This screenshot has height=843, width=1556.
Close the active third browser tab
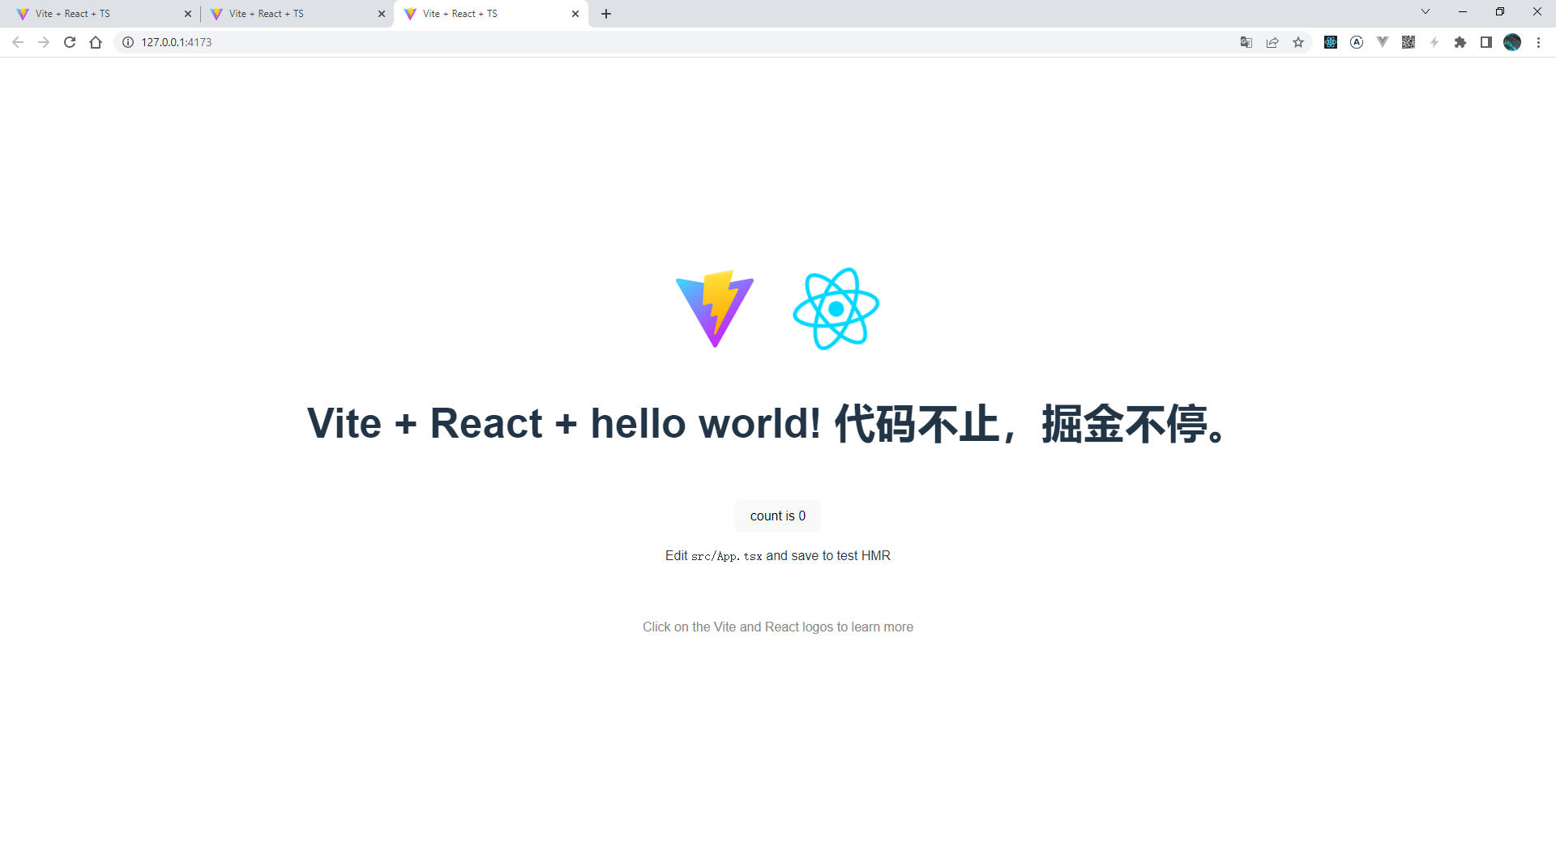point(575,14)
